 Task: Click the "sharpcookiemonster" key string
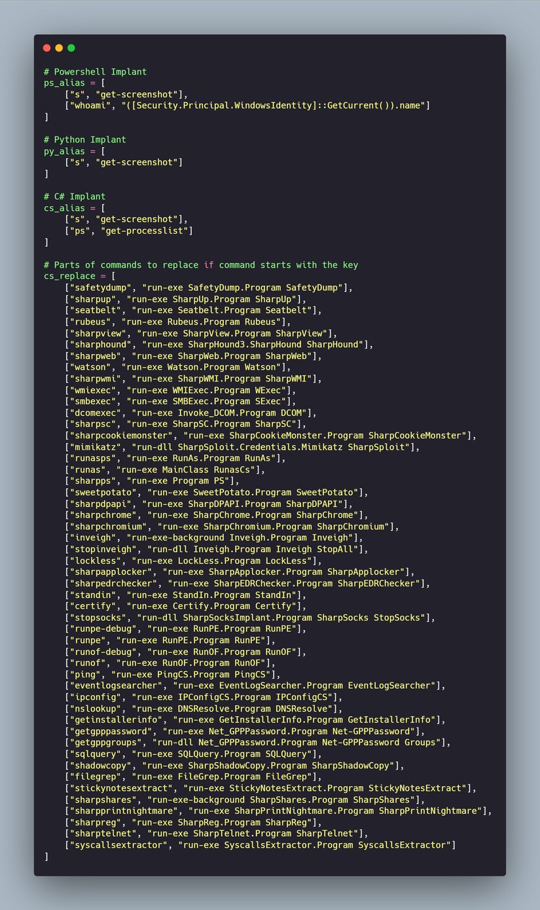pyautogui.click(x=120, y=435)
